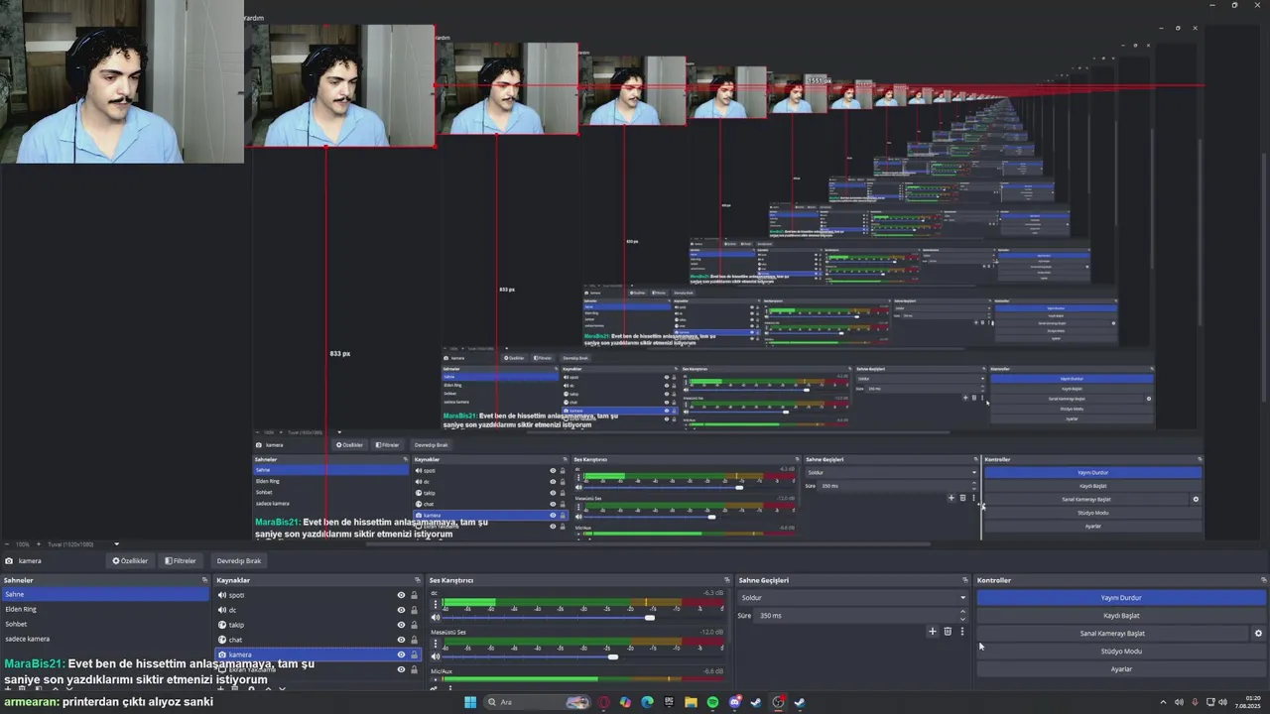Open Opera GX browser from the taskbar
Image resolution: width=1270 pixels, height=714 pixels.
[603, 702]
